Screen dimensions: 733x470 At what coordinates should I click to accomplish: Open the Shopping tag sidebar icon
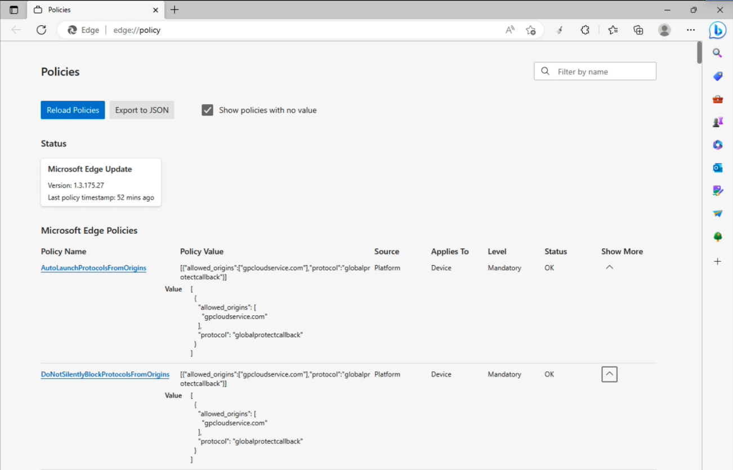[717, 76]
